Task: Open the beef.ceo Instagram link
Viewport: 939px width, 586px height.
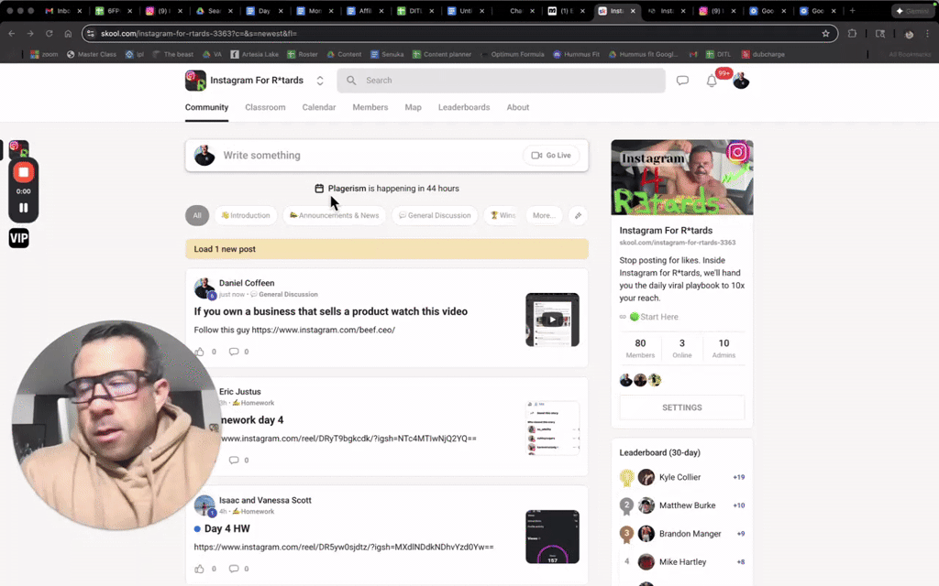Action: tap(324, 330)
